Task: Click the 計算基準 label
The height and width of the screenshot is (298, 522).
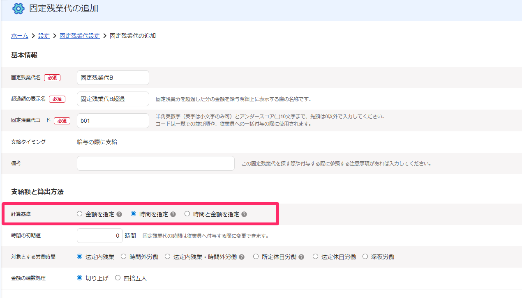Action: [x=22, y=214]
